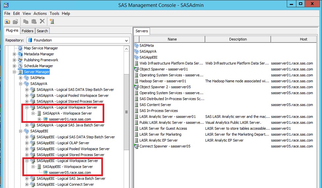Click the Copy toolbar icon
This screenshot has height=188, width=322.
tap(26, 22)
